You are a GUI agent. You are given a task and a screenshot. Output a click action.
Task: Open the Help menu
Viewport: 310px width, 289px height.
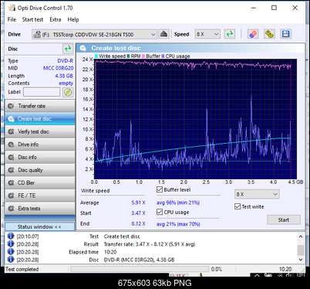click(73, 19)
